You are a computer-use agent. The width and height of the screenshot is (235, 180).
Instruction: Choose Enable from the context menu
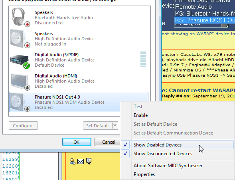(140, 115)
